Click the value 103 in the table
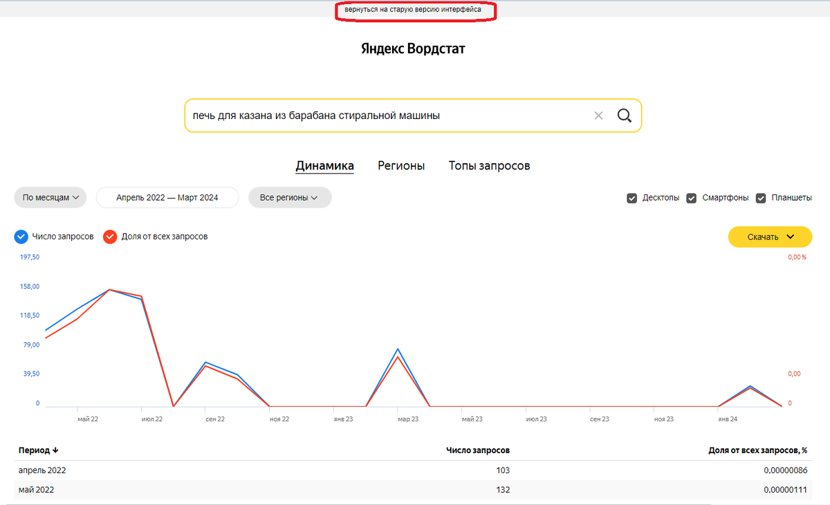This screenshot has width=830, height=505. coord(503,470)
